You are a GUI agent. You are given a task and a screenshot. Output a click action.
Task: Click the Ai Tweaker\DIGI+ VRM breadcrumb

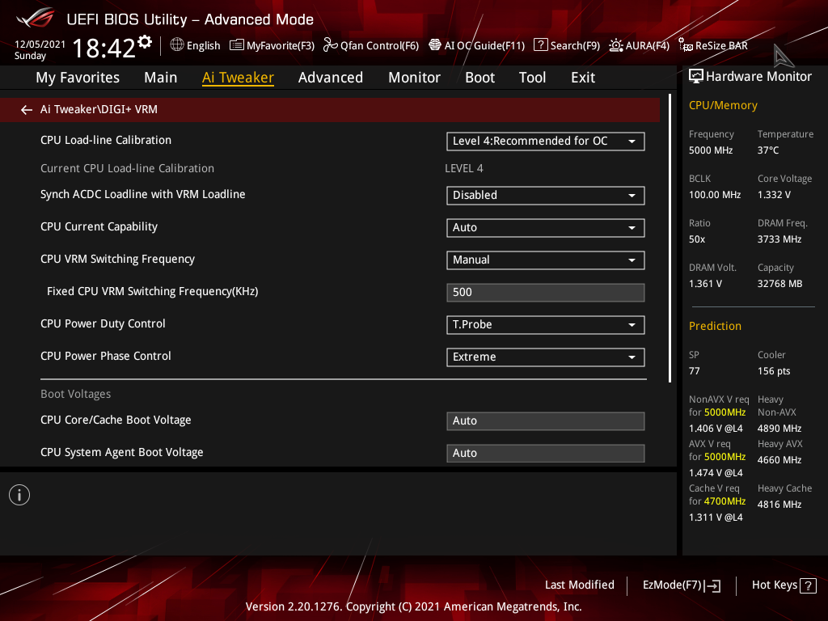pyautogui.click(x=99, y=109)
